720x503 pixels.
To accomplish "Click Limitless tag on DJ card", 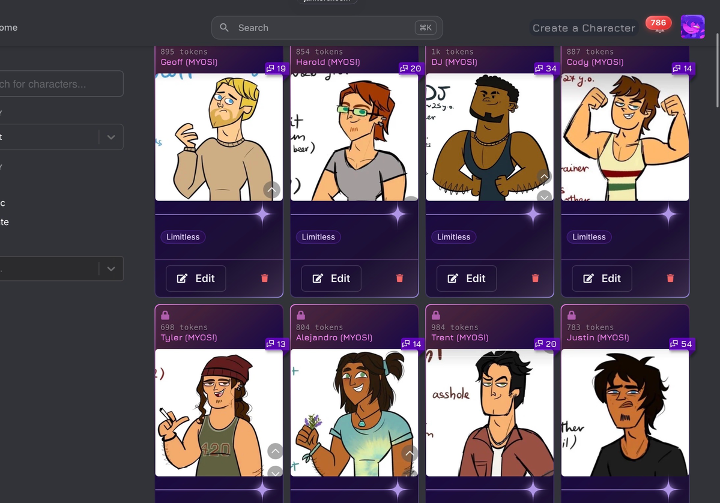I will tap(453, 237).
